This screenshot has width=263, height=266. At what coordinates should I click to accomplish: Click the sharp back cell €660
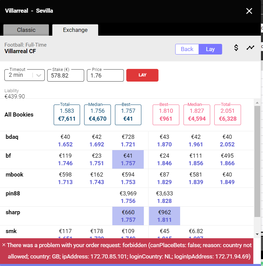(128, 213)
